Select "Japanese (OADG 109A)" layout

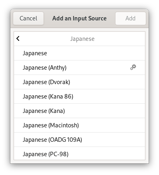click(79, 140)
